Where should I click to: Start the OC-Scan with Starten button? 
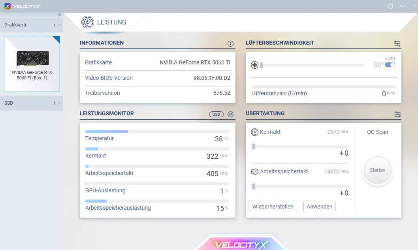coord(377,170)
